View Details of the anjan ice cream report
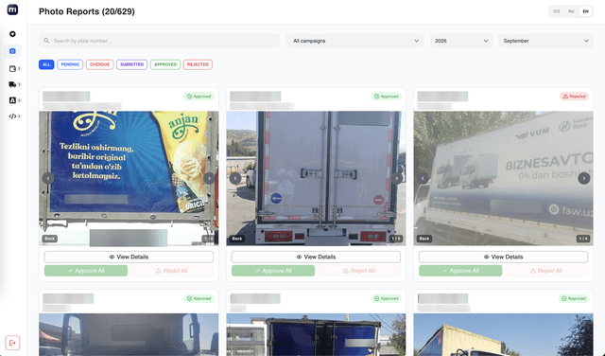Screen dimensions: 605x356 129,257
